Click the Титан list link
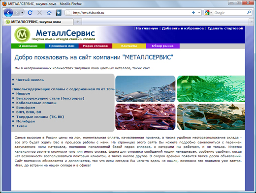 [21, 126]
